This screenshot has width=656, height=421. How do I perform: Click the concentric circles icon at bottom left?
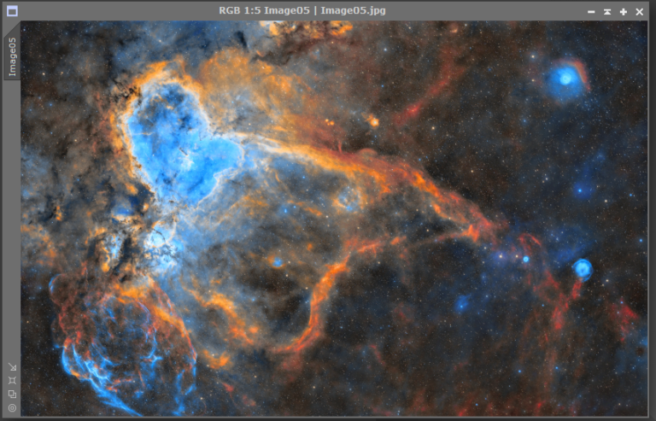12,407
